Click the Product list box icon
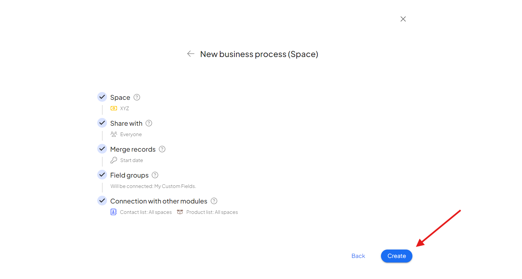 tap(180, 212)
